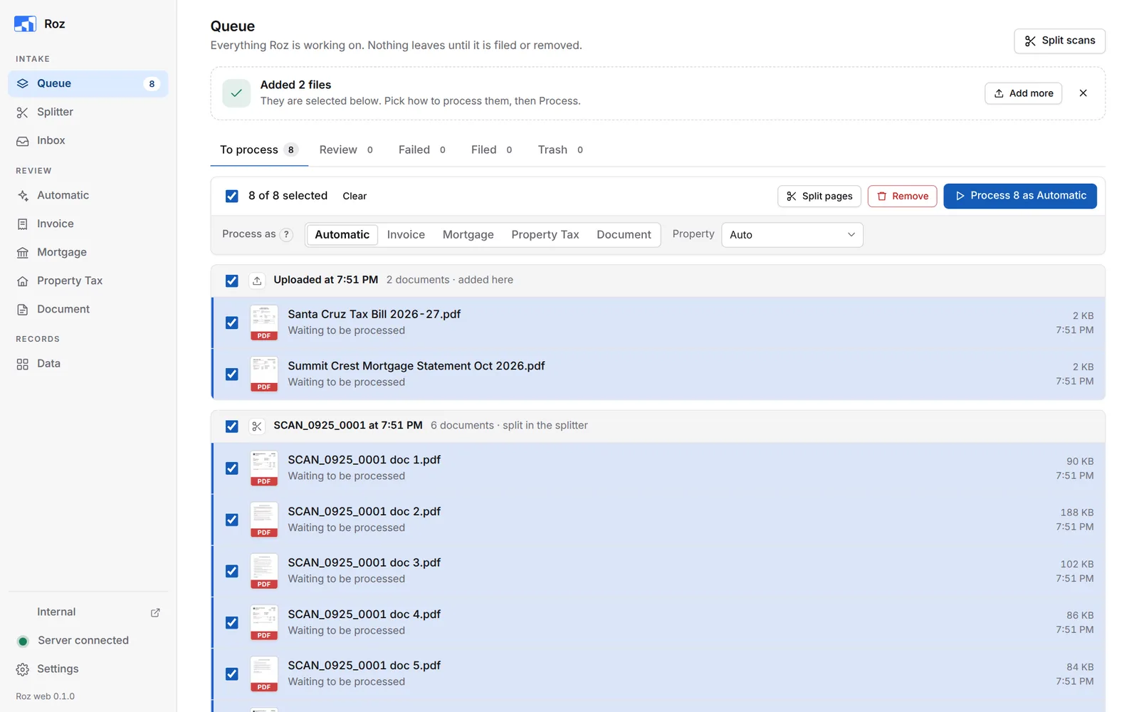Switch to the Filed tab
This screenshot has width=1139, height=712.
(x=491, y=150)
